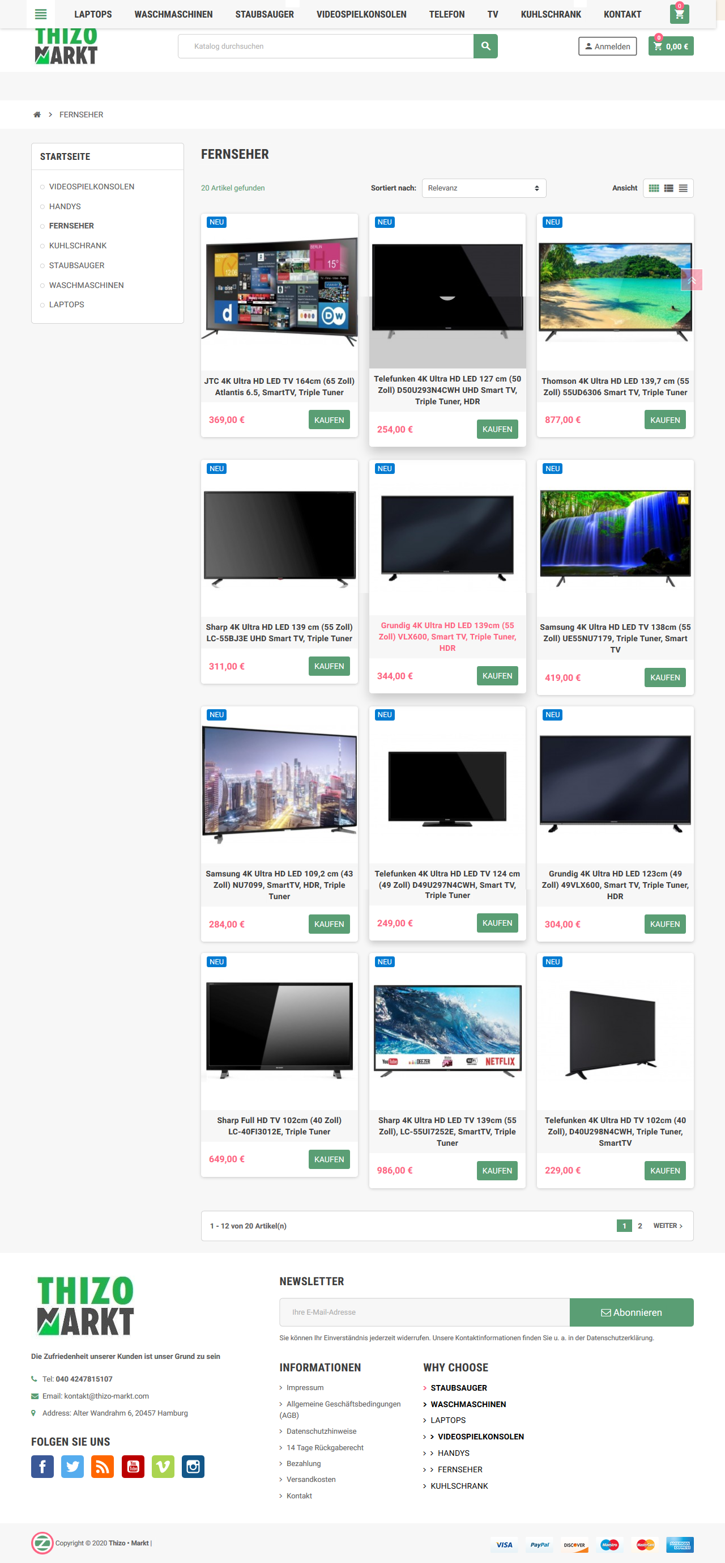This screenshot has width=725, height=1563.
Task: Click the search magnifier button
Action: [x=485, y=46]
